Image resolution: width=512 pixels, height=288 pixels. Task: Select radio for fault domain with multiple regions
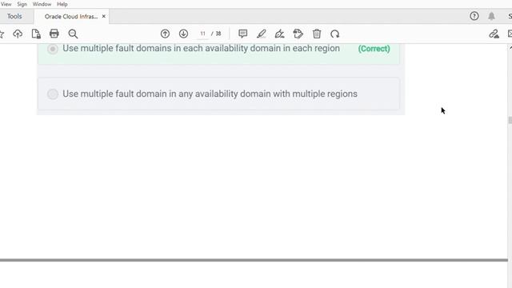tap(53, 94)
